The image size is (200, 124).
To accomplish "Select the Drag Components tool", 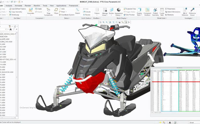I will [x=48, y=12].
